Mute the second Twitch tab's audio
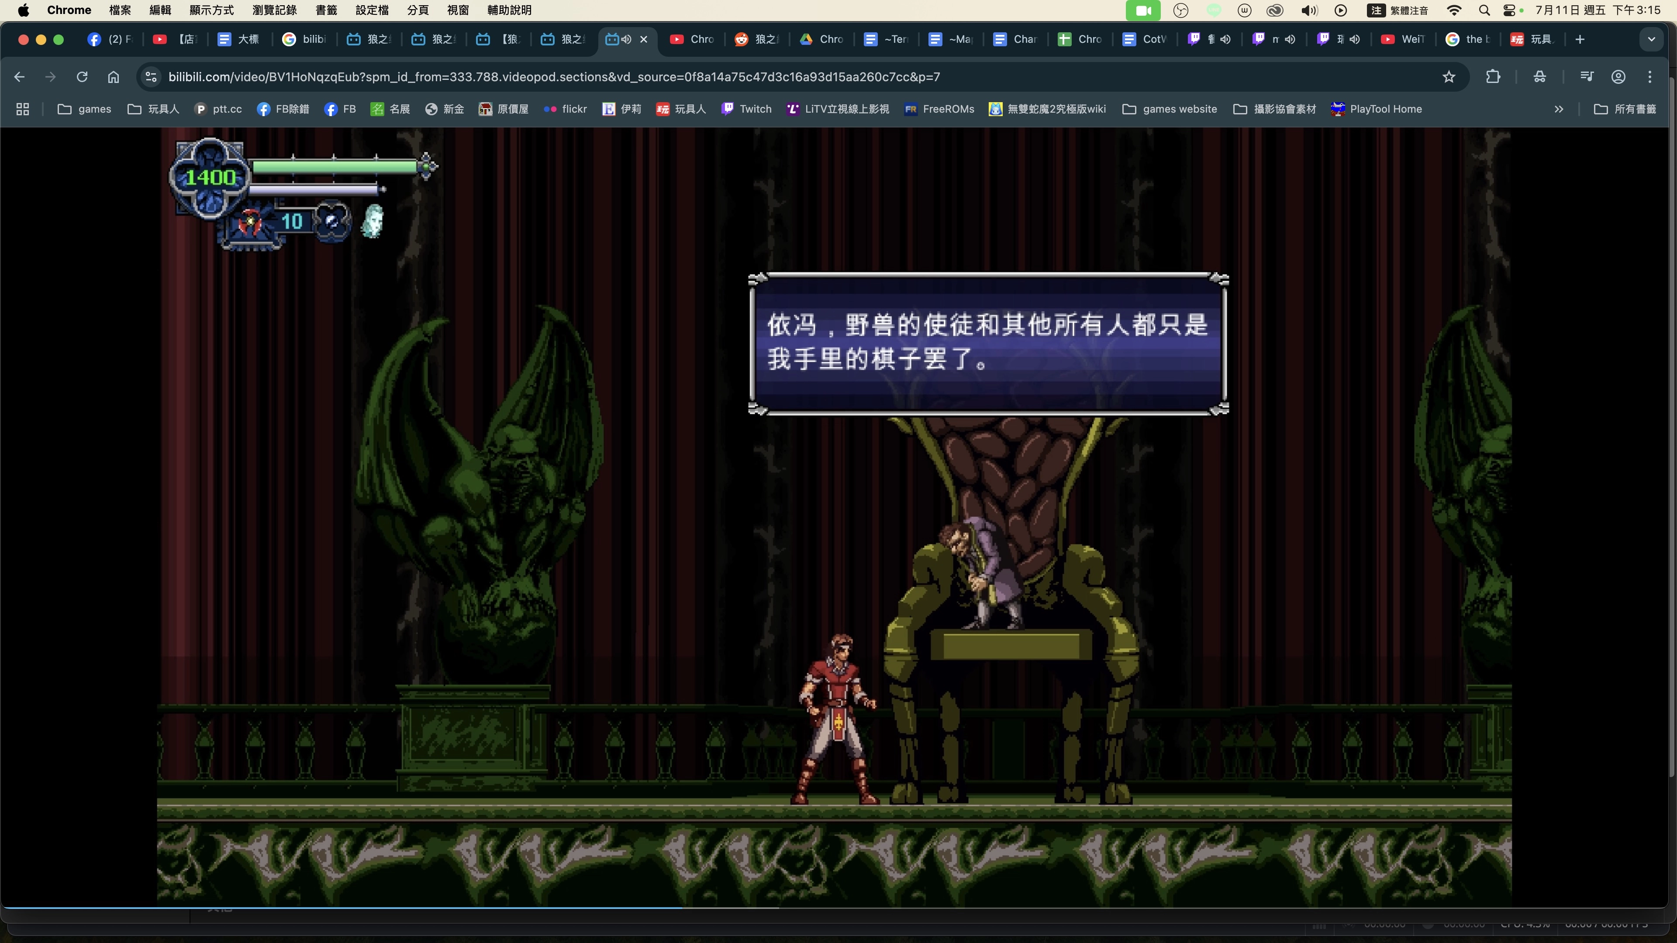The height and width of the screenshot is (943, 1677). coord(1290,39)
